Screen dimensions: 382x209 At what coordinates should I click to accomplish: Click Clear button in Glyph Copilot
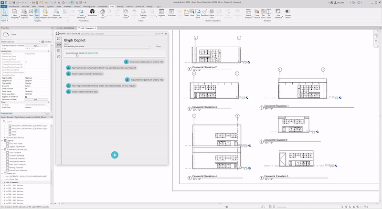tap(159, 47)
